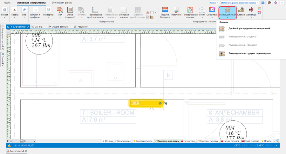Switch to the 3D вид tab
This screenshot has height=154, width=286.
click(x=37, y=27)
